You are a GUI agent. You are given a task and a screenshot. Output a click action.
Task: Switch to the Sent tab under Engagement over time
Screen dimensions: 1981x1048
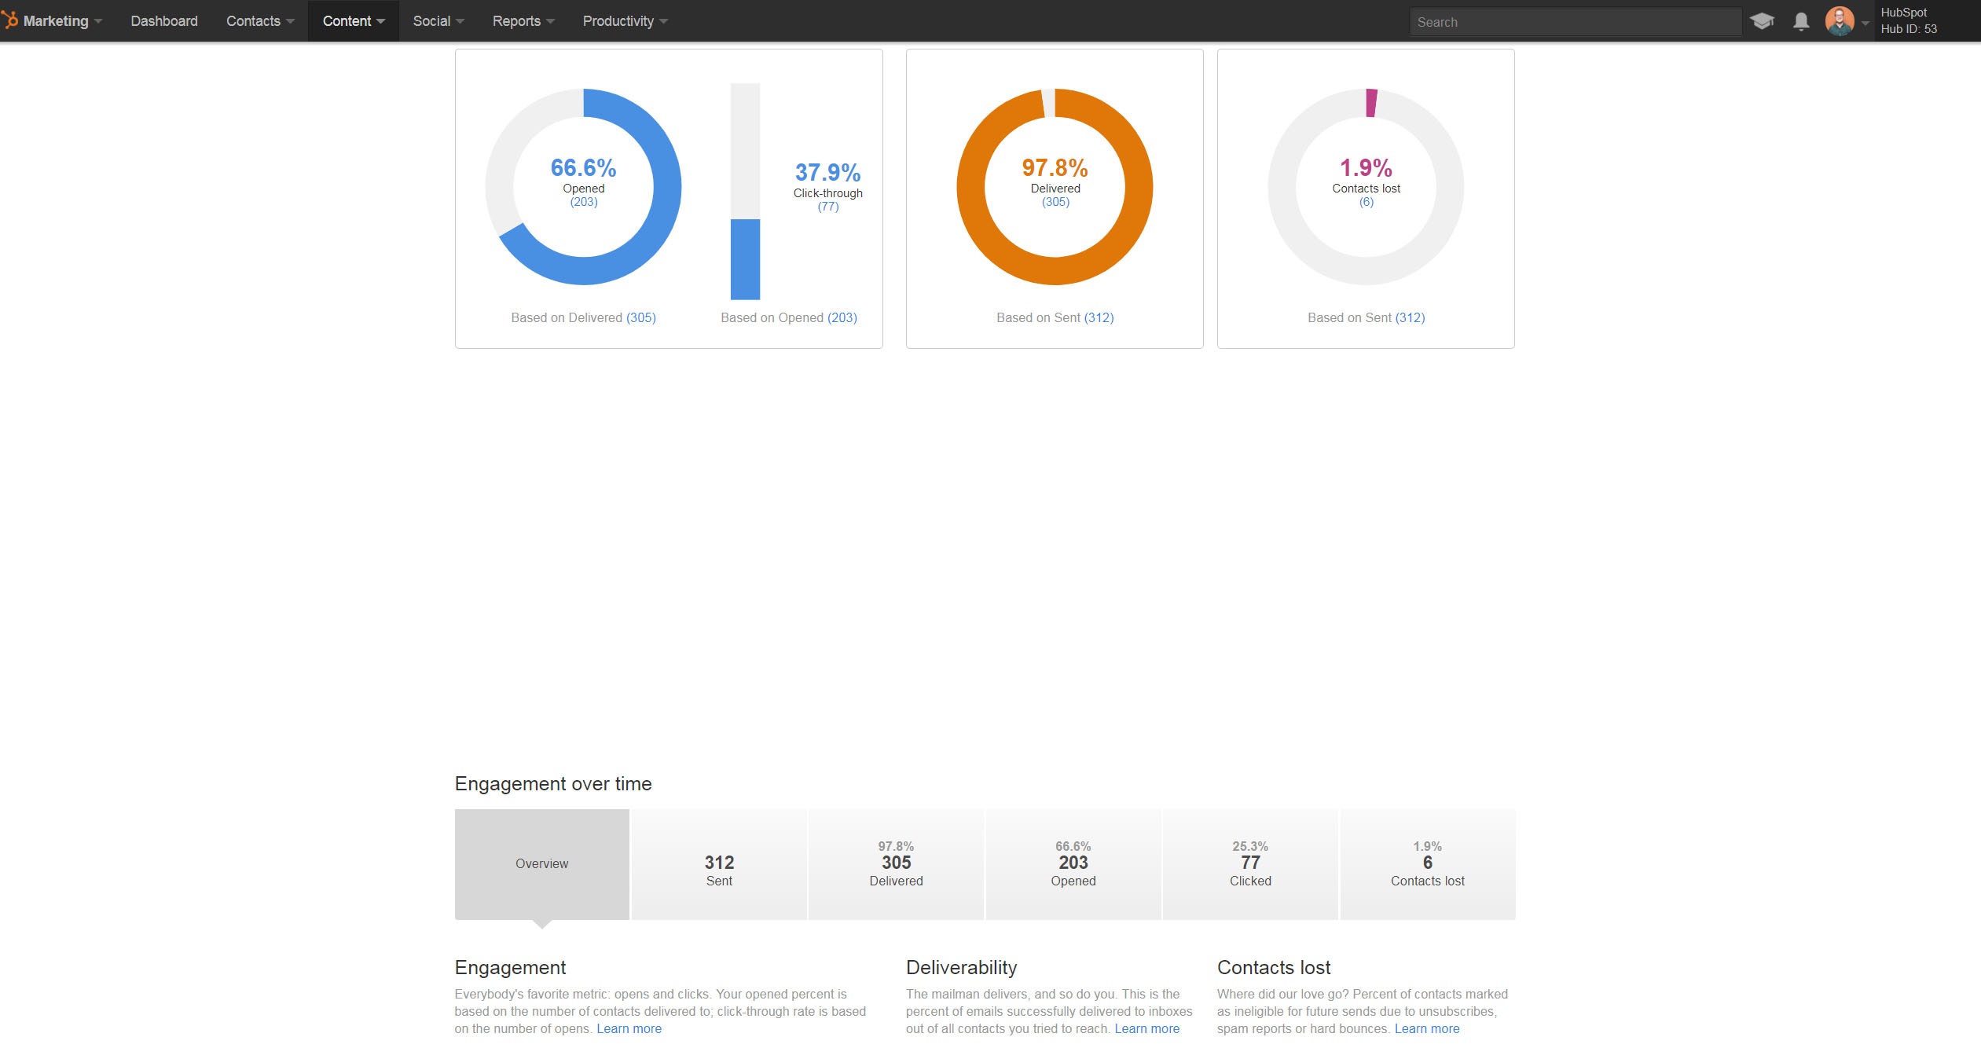(718, 864)
